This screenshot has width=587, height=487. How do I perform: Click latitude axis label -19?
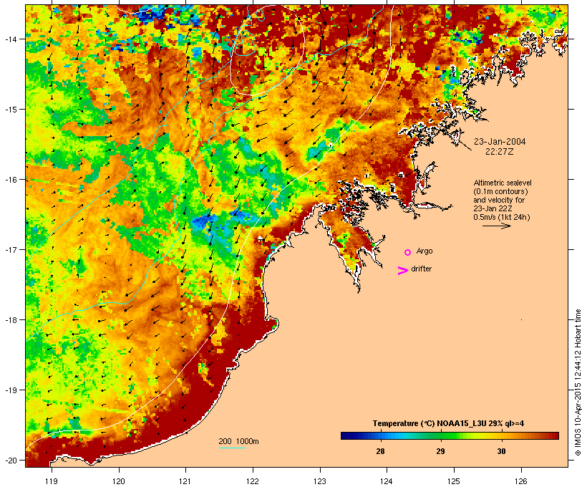[10, 390]
